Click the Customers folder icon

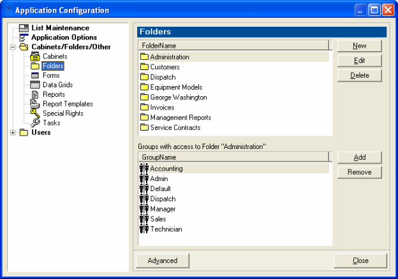tap(144, 67)
